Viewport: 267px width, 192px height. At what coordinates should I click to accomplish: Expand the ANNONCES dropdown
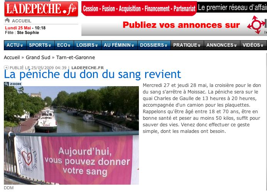(222, 45)
